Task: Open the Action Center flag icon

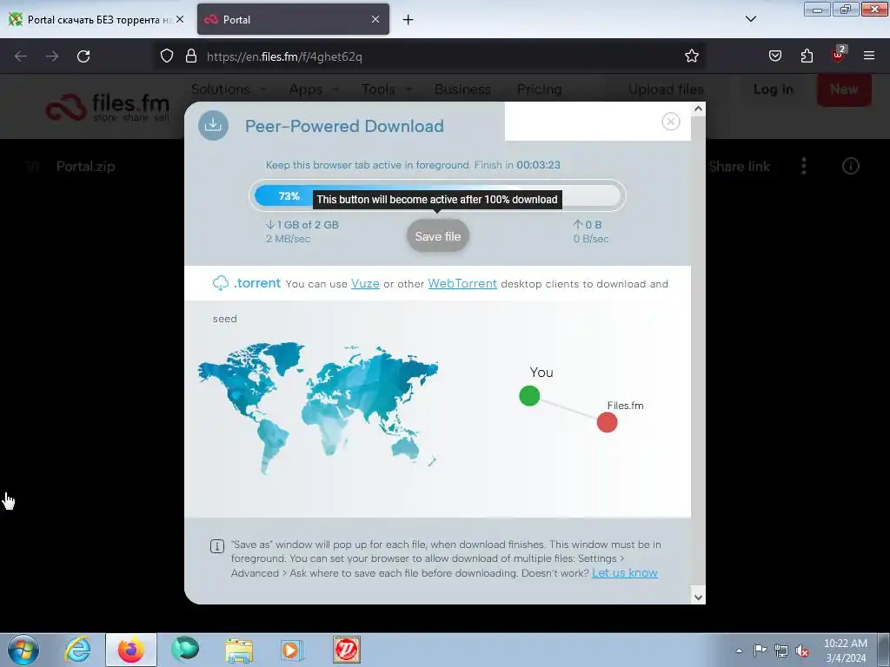Action: point(760,650)
